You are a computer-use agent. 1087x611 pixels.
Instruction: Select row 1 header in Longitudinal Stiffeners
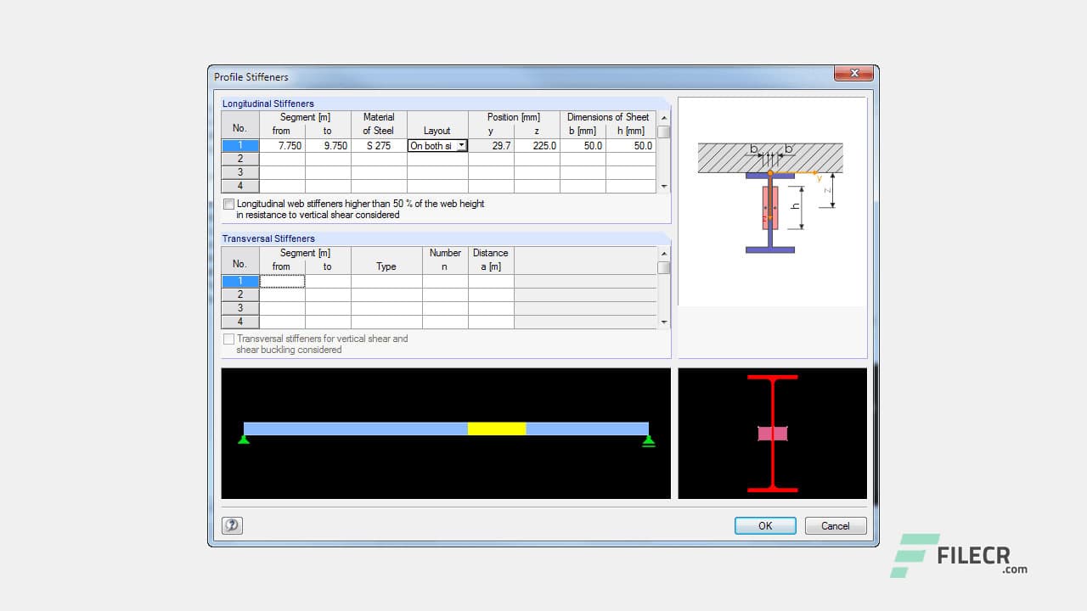point(239,146)
